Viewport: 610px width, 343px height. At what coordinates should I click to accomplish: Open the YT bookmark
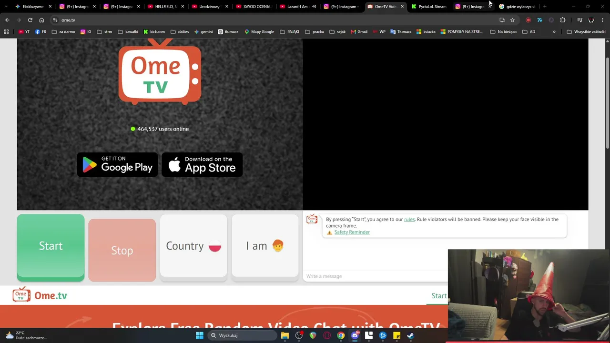[24, 32]
